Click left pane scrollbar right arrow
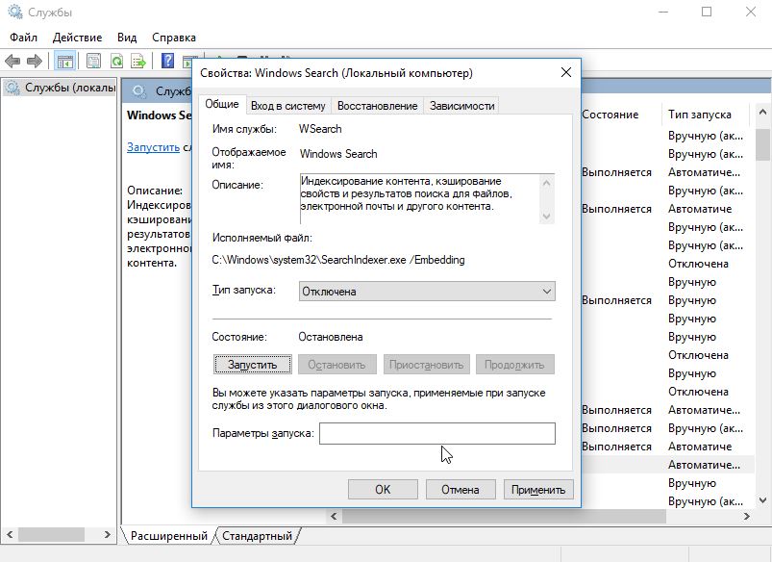 pyautogui.click(x=108, y=534)
